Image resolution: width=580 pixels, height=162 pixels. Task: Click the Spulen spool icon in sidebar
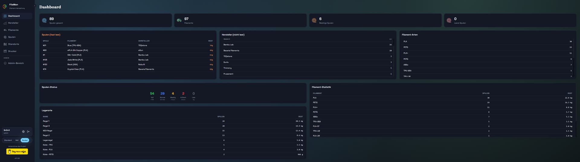coord(5,37)
